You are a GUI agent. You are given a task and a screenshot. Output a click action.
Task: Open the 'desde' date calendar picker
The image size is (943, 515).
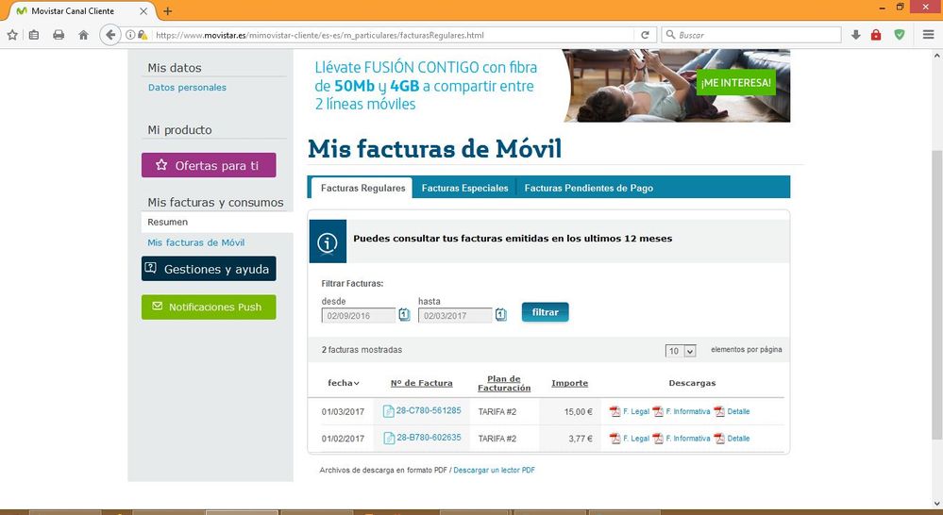tap(404, 314)
